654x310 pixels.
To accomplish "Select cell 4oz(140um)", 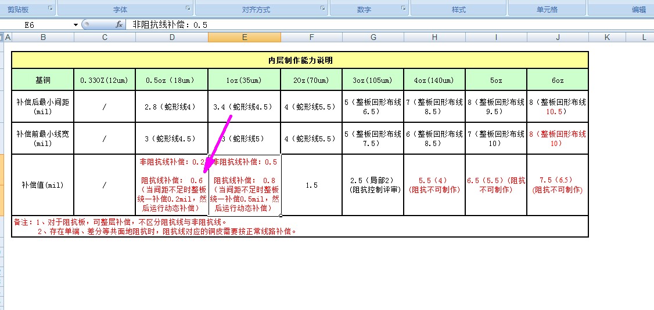I will tap(434, 80).
